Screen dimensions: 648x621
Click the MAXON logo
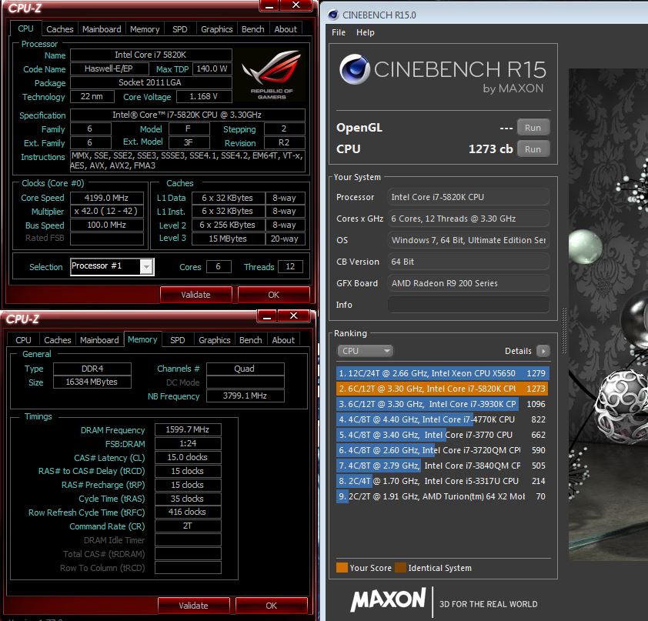pyautogui.click(x=388, y=600)
